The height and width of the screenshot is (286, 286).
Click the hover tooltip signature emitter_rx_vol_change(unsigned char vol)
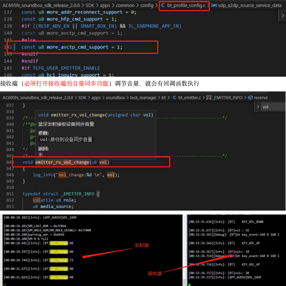pyautogui.click(x=96, y=115)
